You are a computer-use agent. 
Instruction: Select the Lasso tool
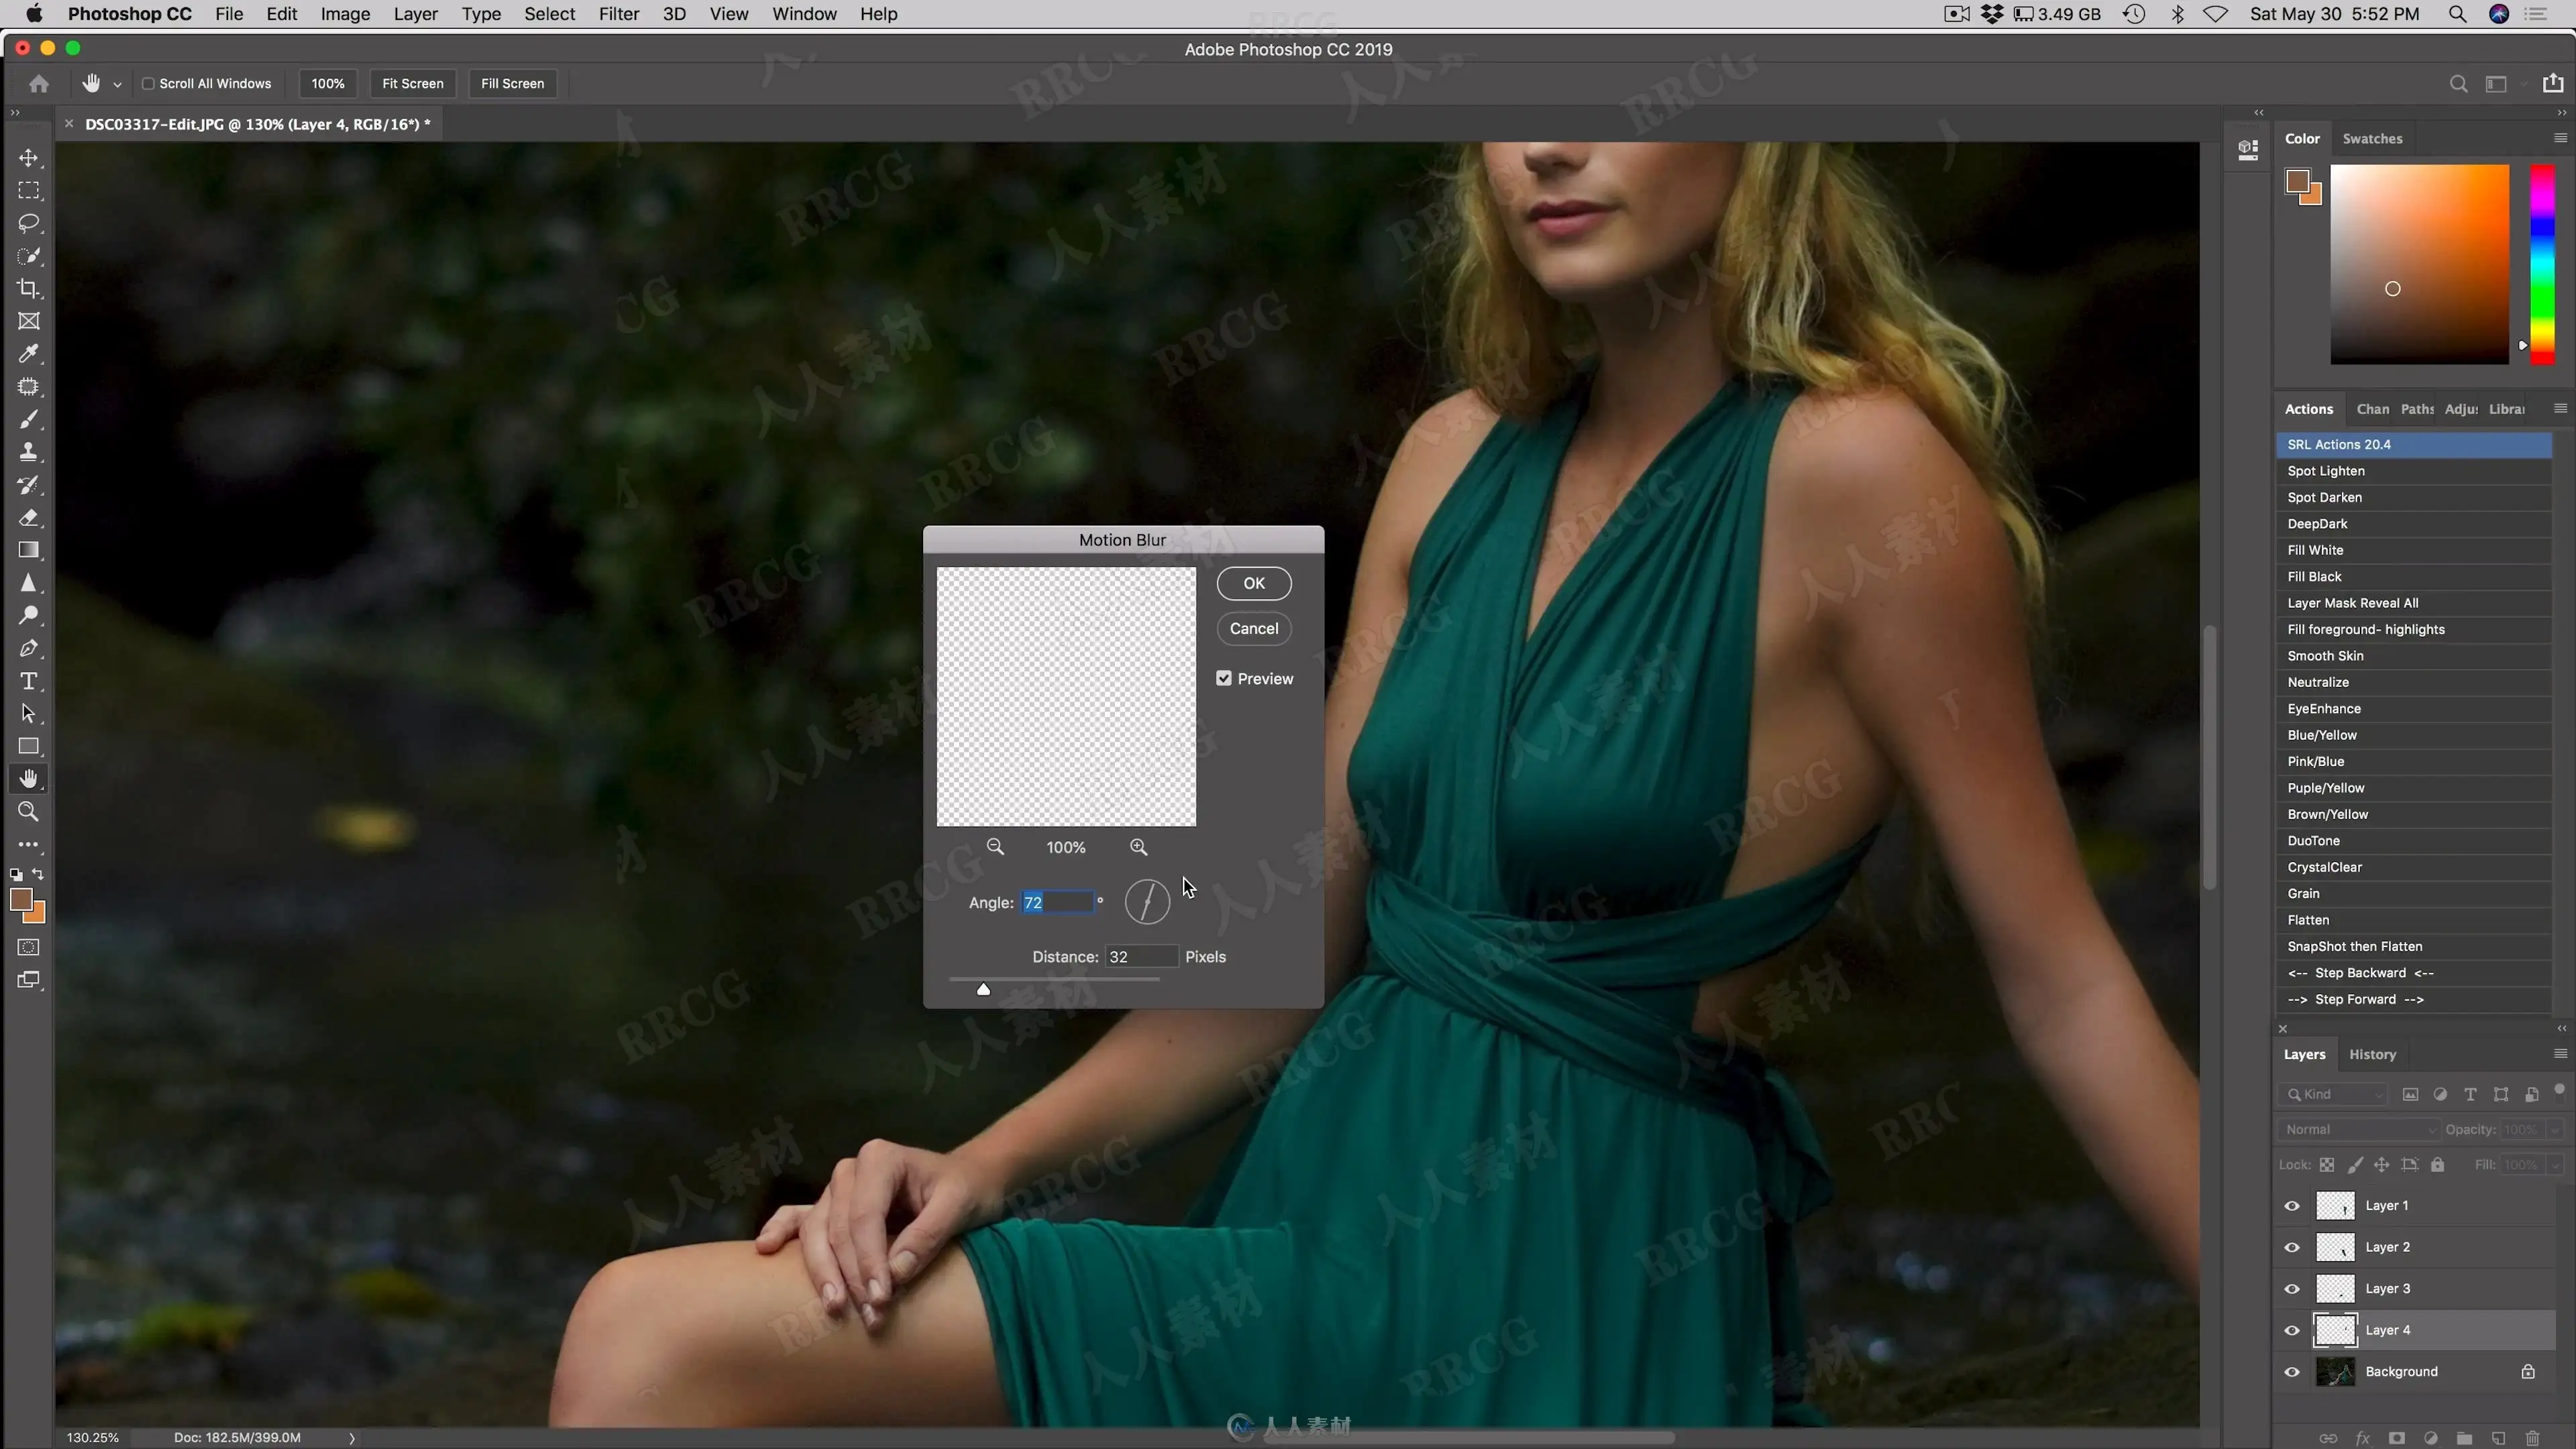(29, 223)
